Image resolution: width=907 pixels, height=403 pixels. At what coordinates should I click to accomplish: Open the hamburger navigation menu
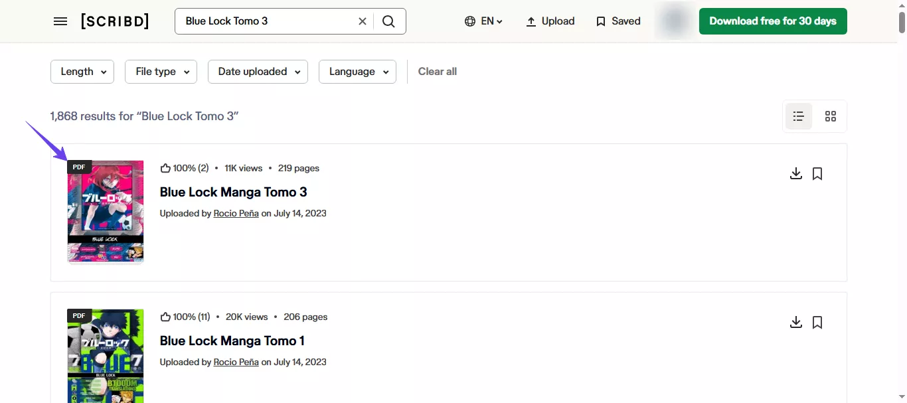60,21
